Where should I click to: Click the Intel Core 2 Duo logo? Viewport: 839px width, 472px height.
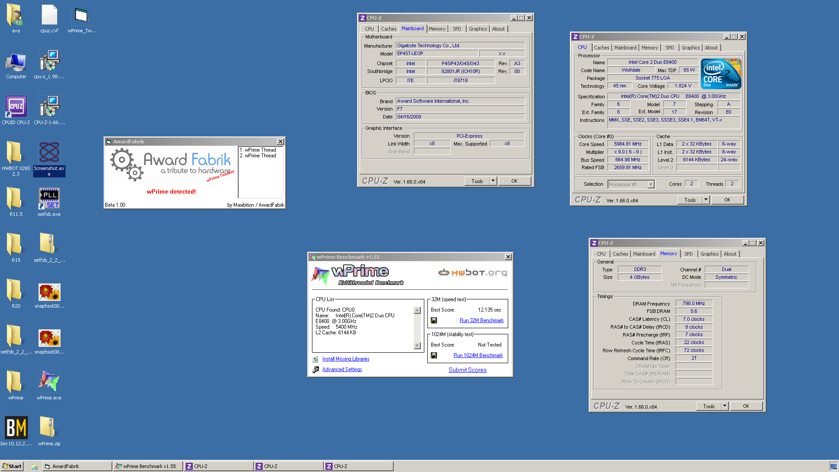tap(721, 74)
